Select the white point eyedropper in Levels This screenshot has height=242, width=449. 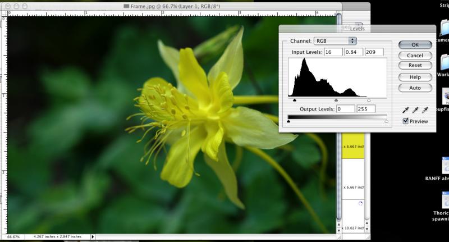[x=425, y=110]
